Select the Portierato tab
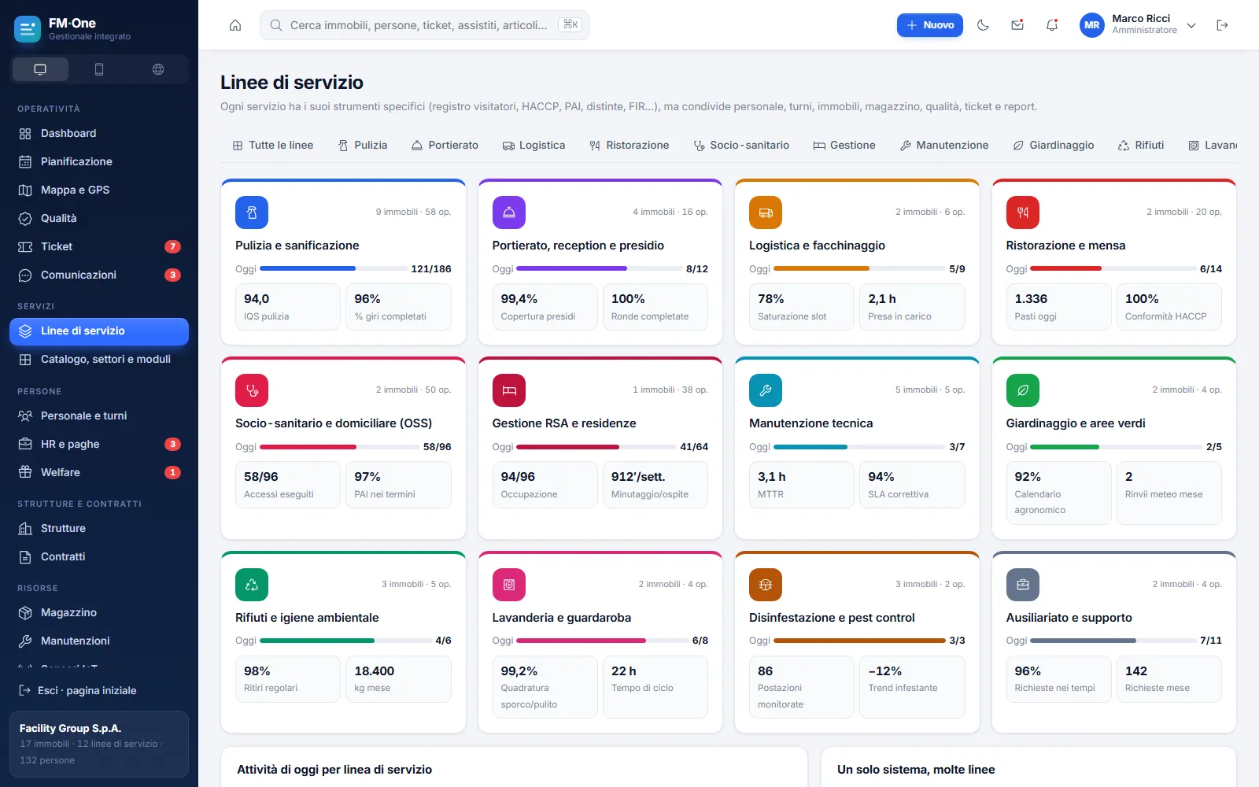The image size is (1259, 787). tap(445, 145)
